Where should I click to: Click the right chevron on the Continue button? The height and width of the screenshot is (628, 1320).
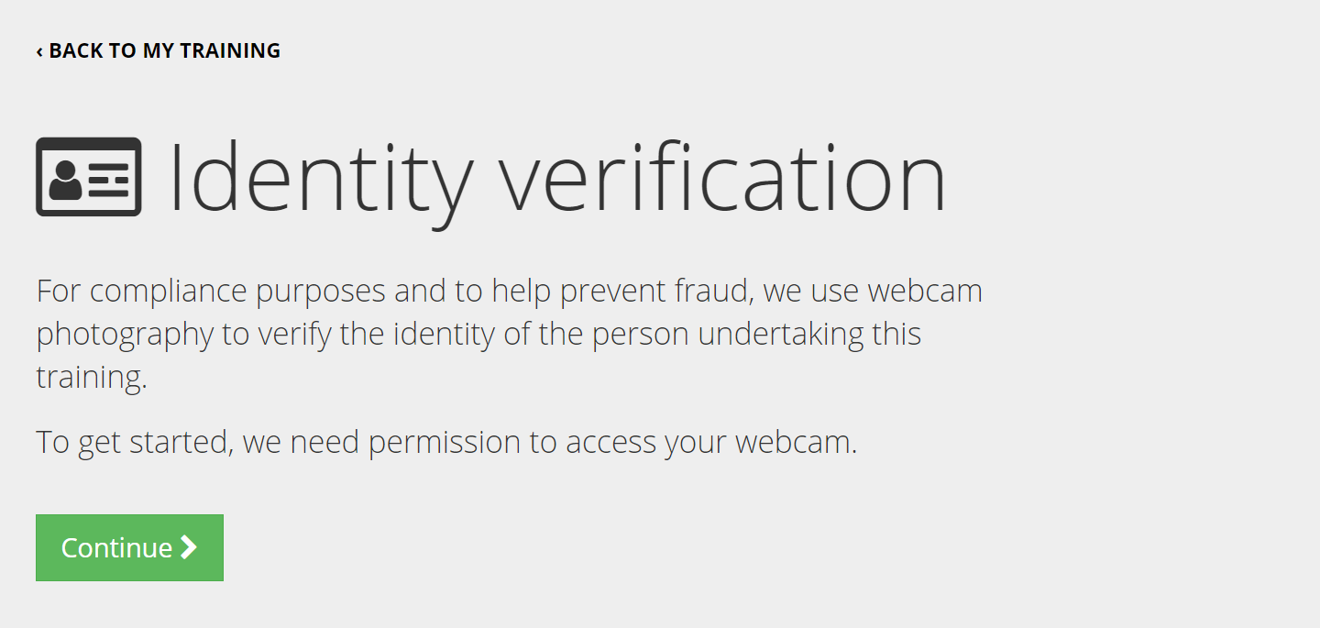[189, 547]
